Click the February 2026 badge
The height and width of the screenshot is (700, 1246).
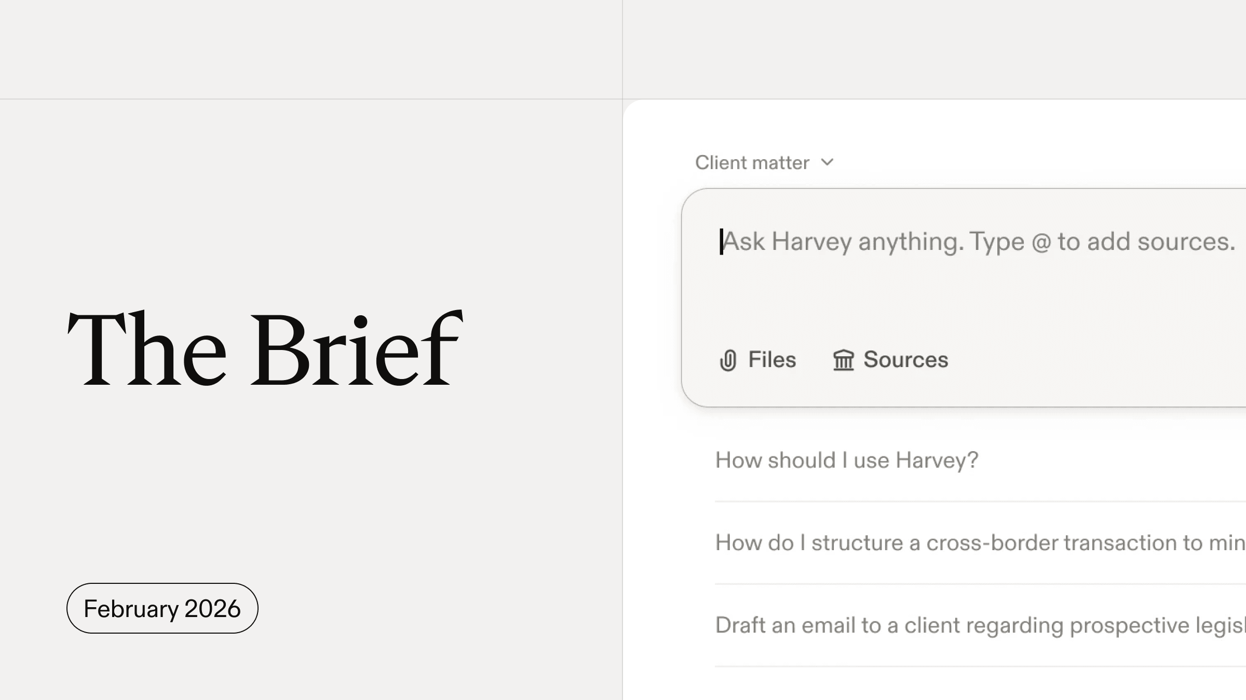(x=161, y=608)
